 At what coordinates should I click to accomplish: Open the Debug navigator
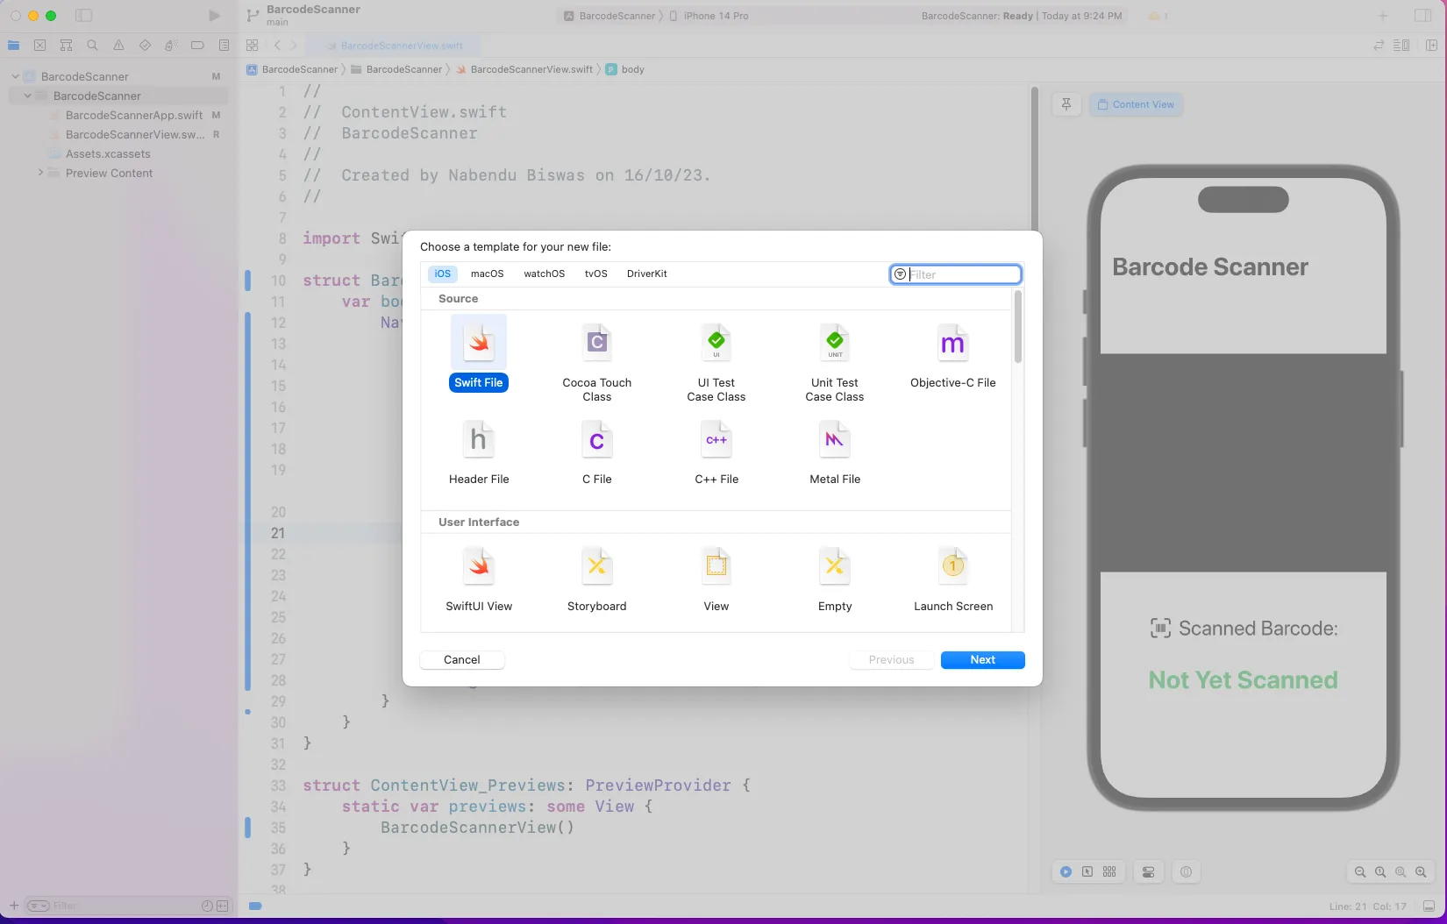pyautogui.click(x=171, y=46)
